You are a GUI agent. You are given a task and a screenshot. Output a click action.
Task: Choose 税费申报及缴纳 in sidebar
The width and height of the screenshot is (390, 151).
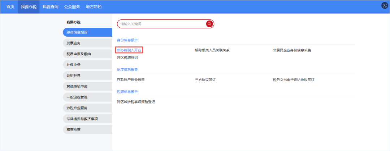tap(87, 54)
